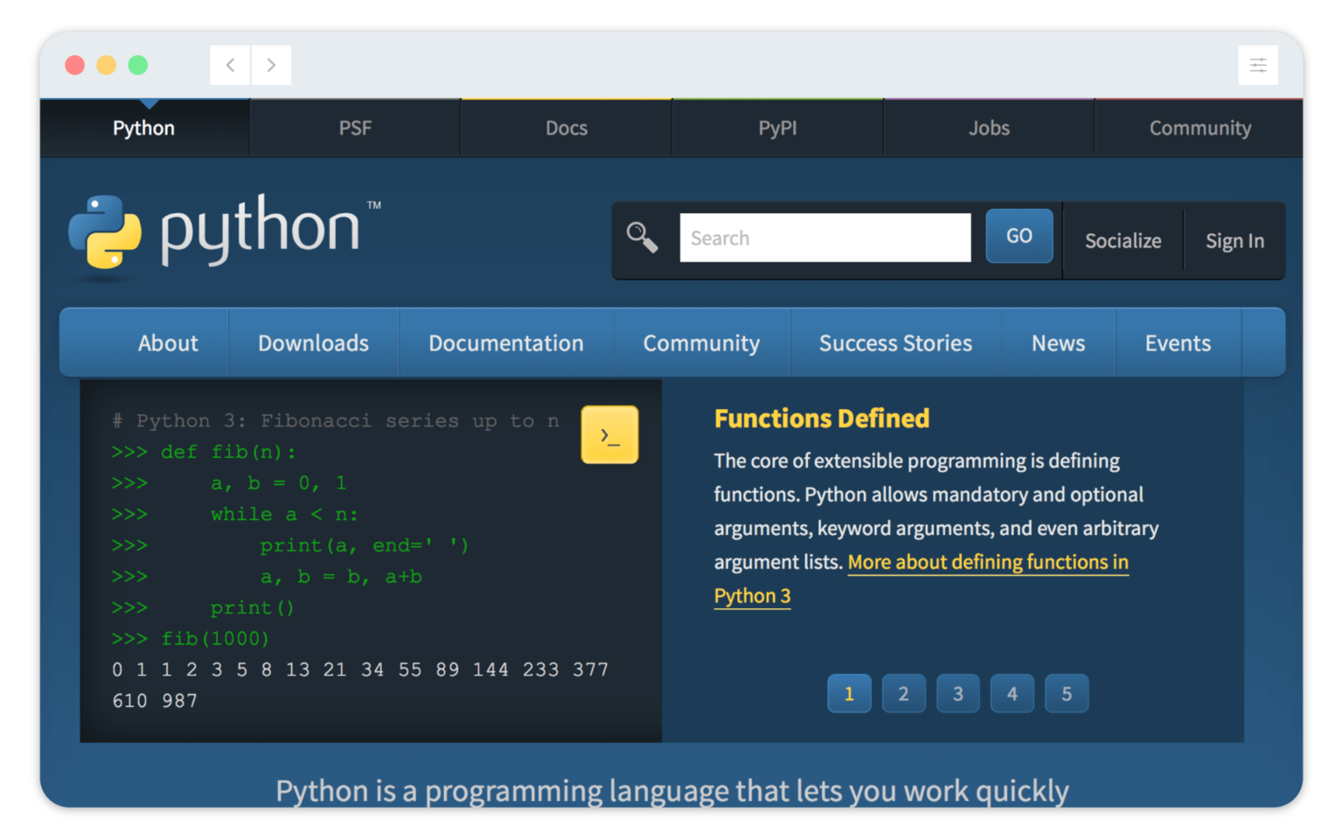Viewport: 1343px width, 839px height.
Task: Open the Docs top tab
Action: pyautogui.click(x=567, y=128)
